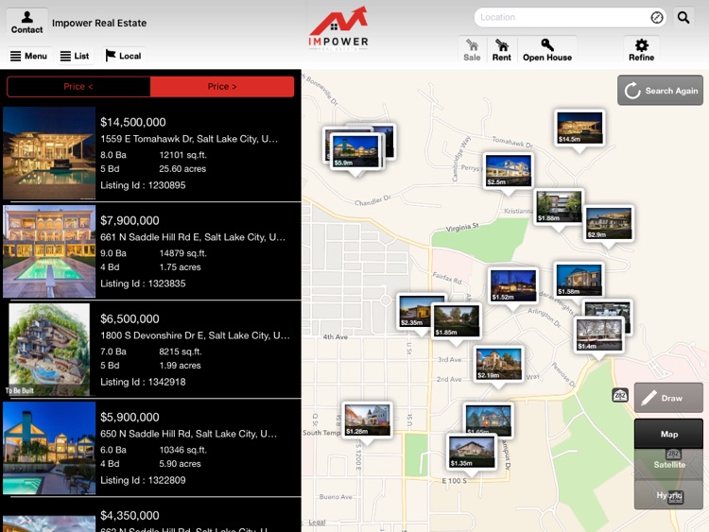Tap the $1.58m map pin
The width and height of the screenshot is (709, 532).
coord(579,280)
